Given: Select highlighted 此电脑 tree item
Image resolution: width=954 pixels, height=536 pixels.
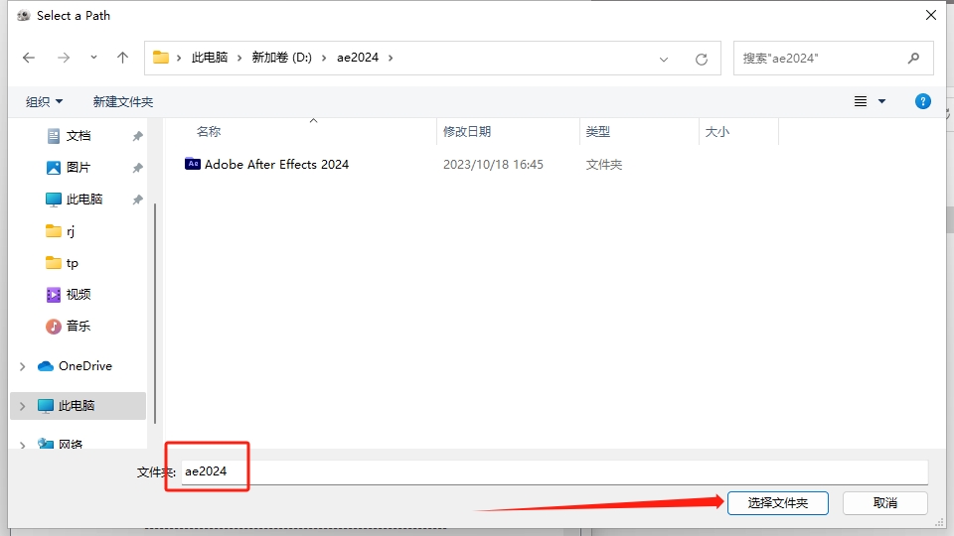Looking at the screenshot, I should [x=77, y=405].
